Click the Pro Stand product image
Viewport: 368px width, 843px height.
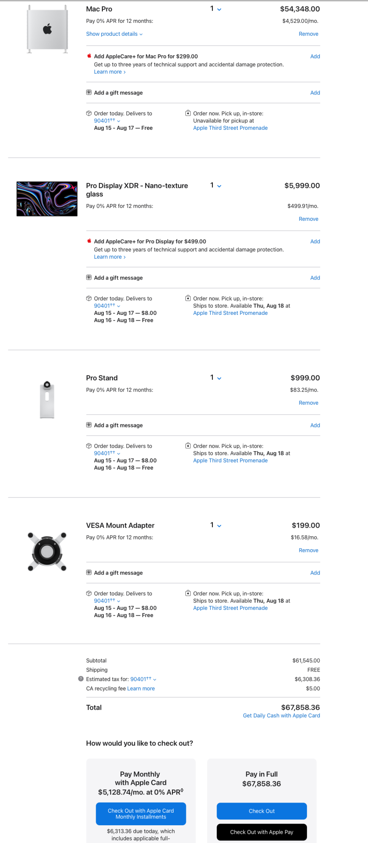click(47, 400)
